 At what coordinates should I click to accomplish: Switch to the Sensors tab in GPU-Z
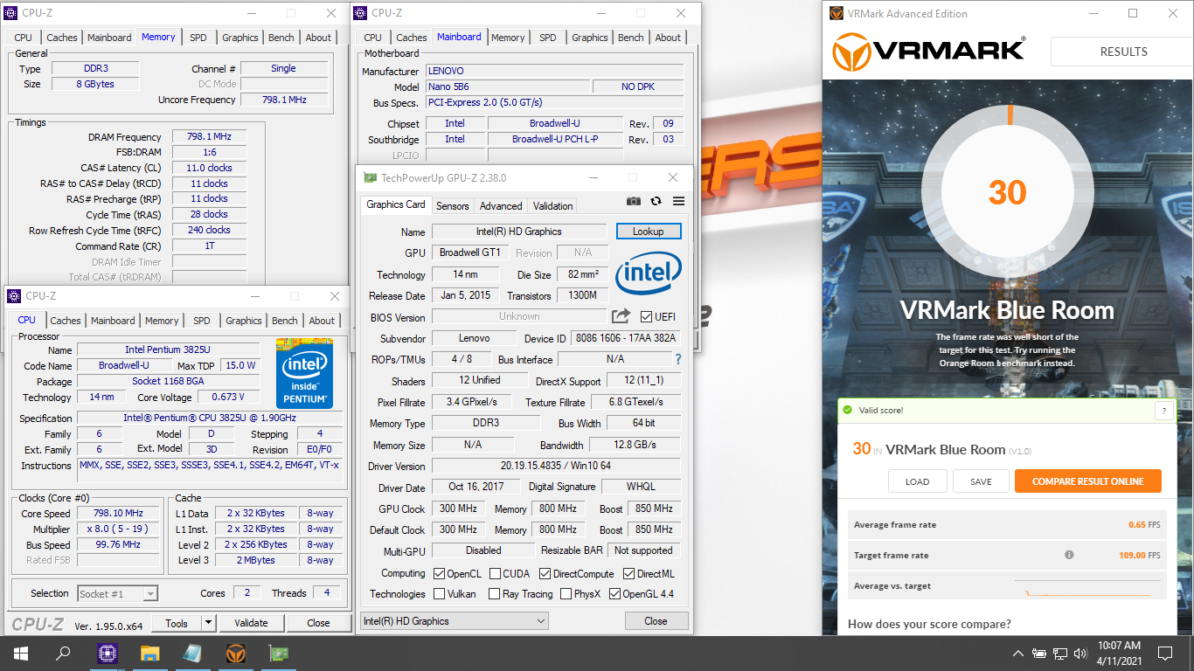pos(453,205)
